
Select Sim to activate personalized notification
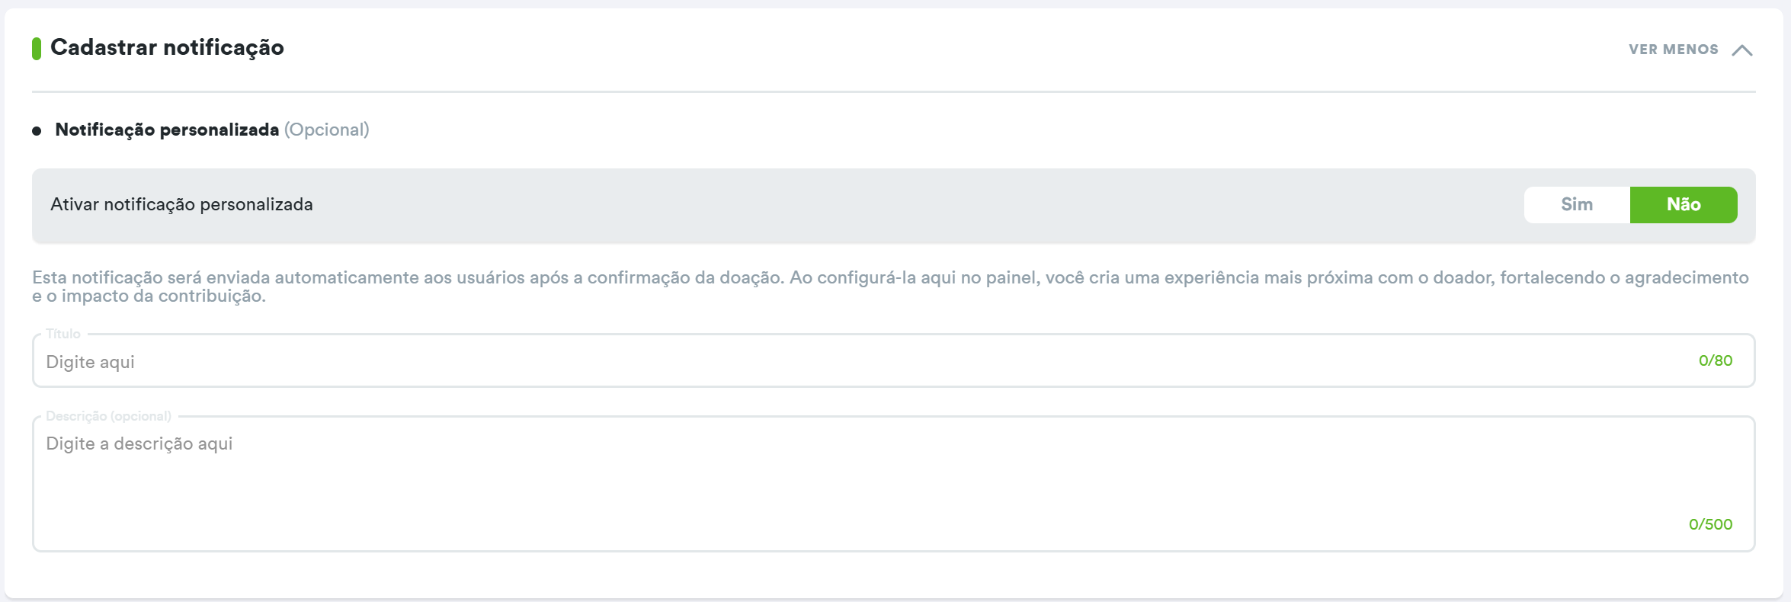pos(1576,205)
